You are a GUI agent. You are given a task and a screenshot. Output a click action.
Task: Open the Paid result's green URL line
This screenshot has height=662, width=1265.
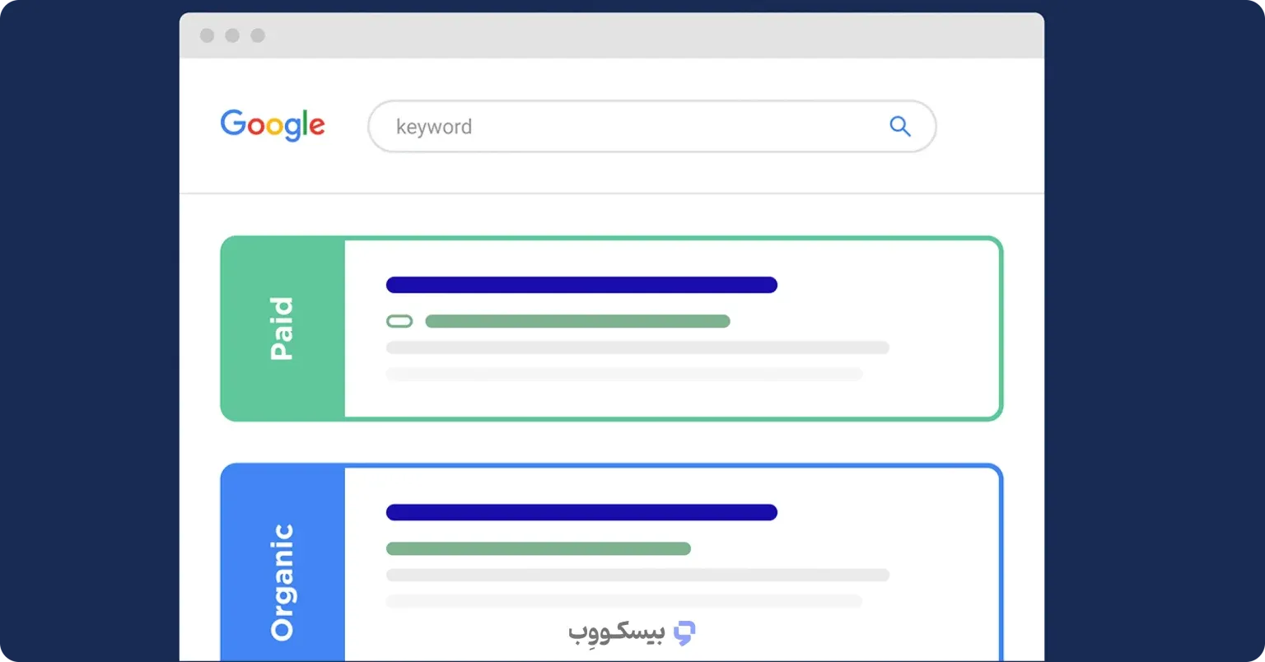[577, 321]
